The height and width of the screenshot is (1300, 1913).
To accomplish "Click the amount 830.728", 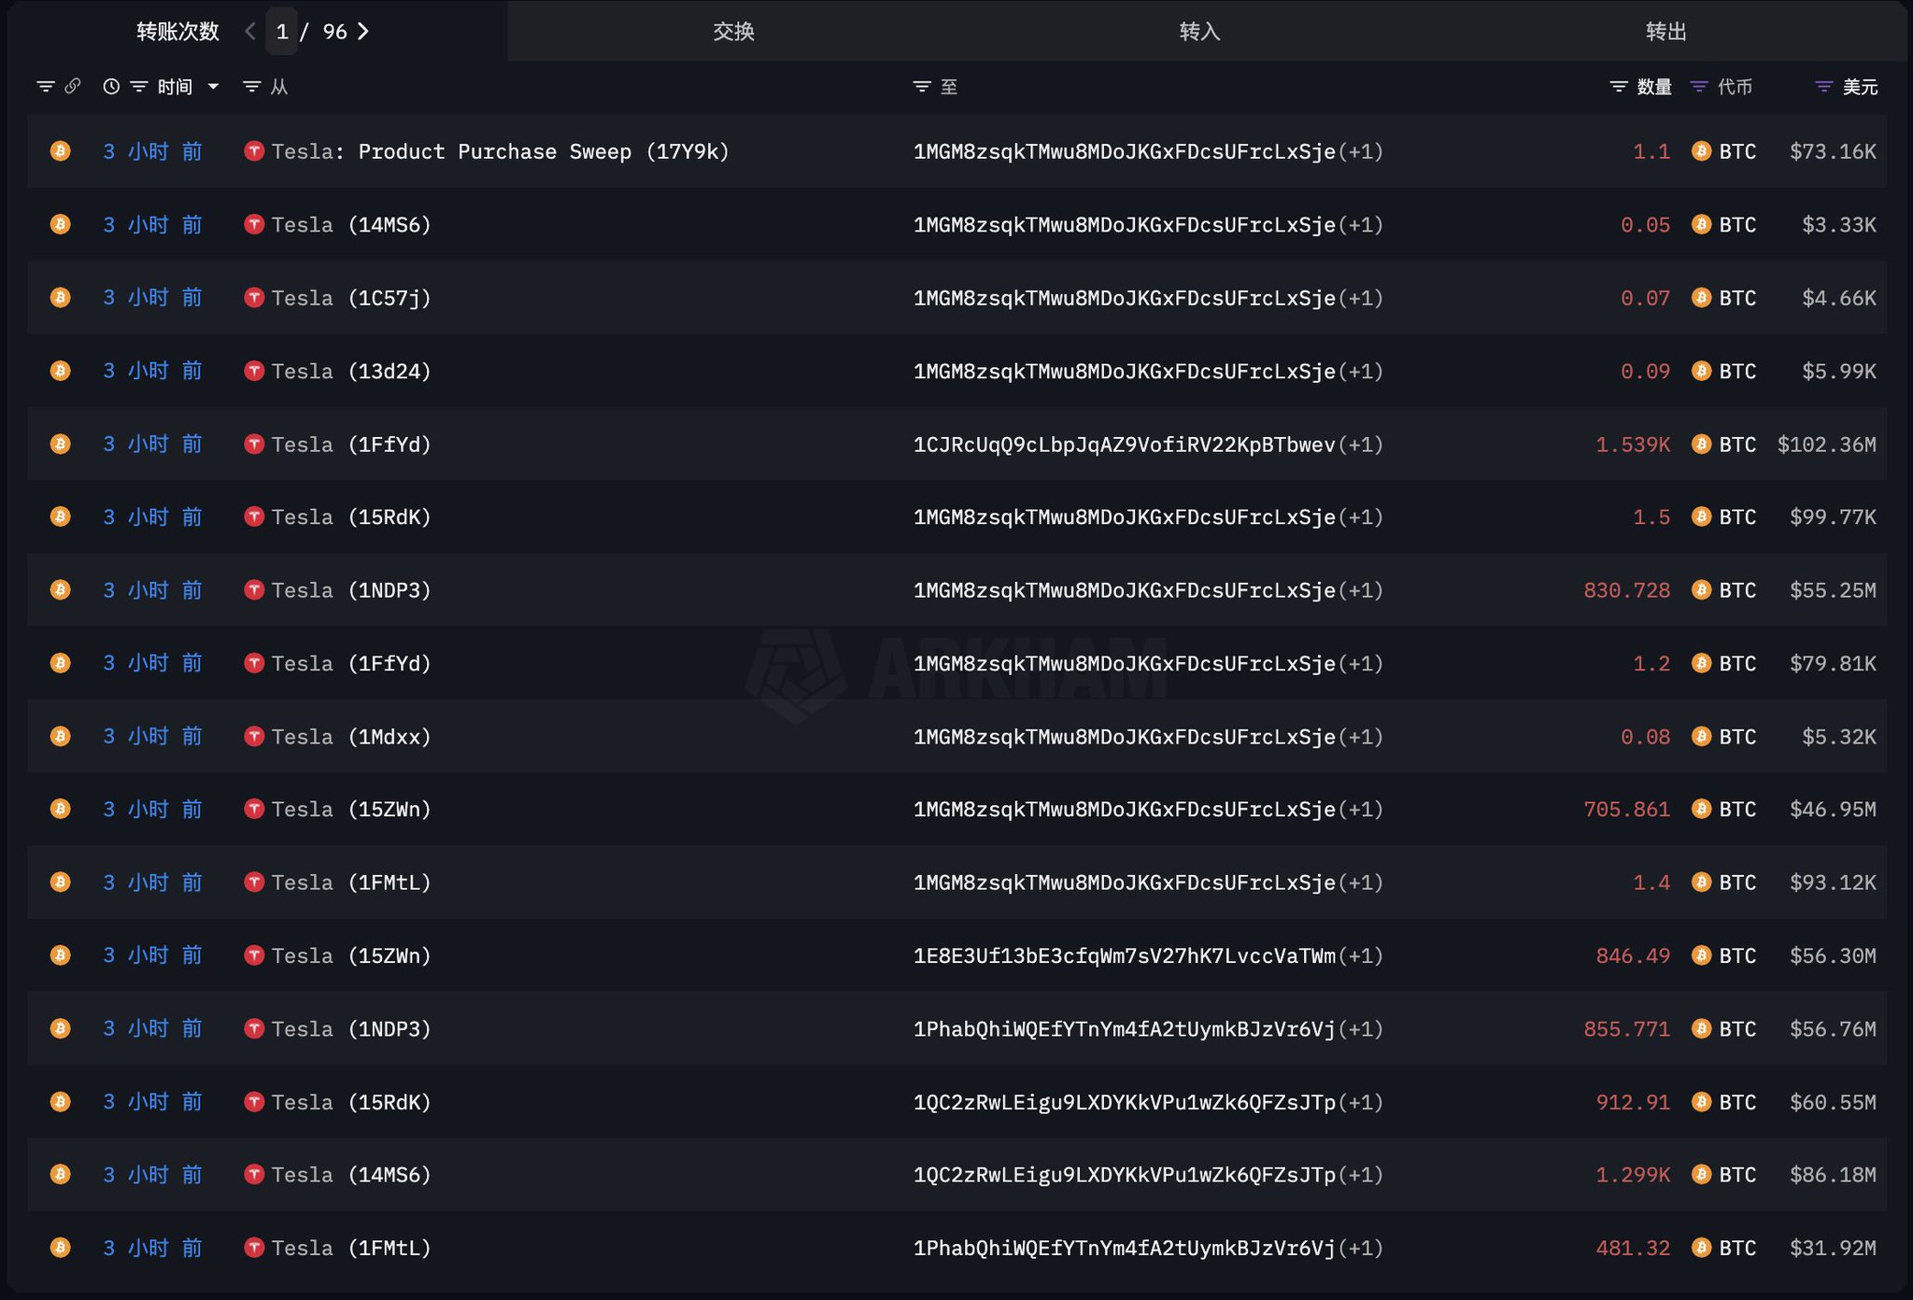I will 1626,590.
